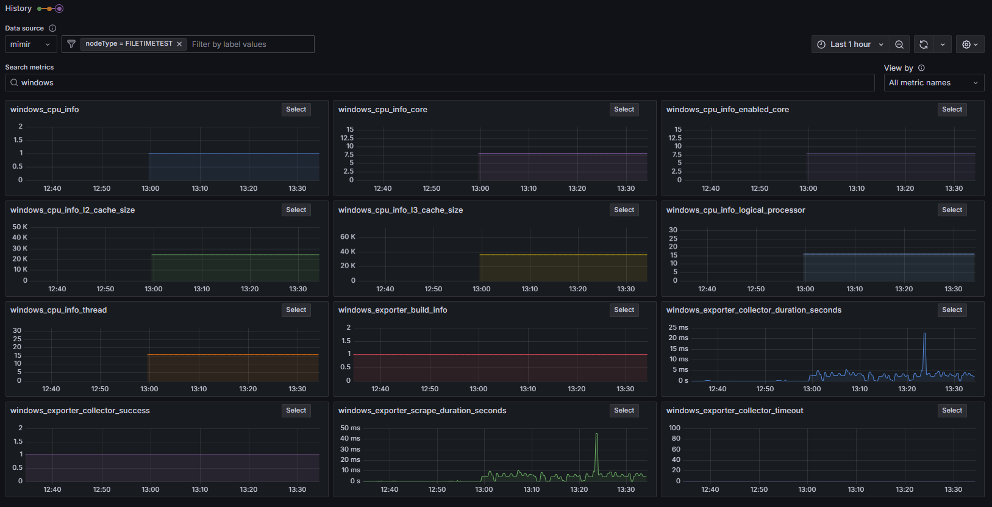Click the windows_cpu_info_enabled_core panel title

click(727, 110)
